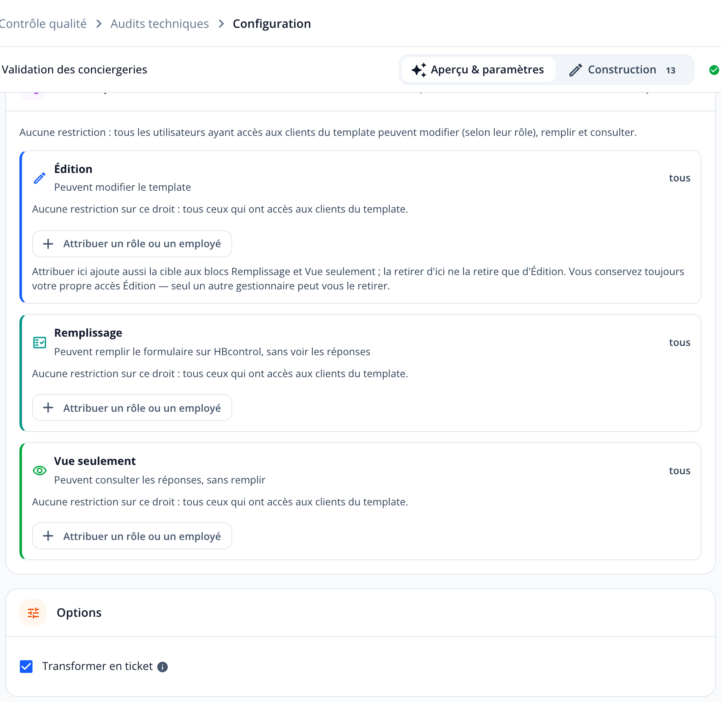Image resolution: width=721 pixels, height=702 pixels.
Task: Click the Vue seulement heading
Action: click(x=95, y=461)
